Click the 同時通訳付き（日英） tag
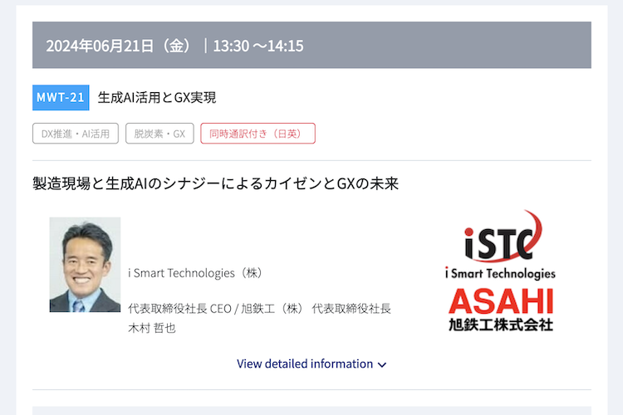Image resolution: width=623 pixels, height=415 pixels. 258,134
